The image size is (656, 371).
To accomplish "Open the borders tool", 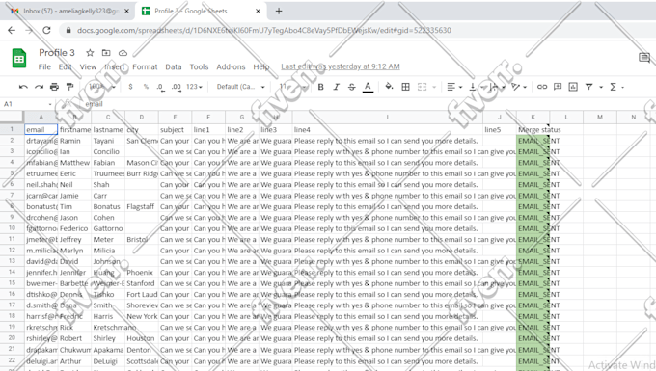I will [x=405, y=87].
